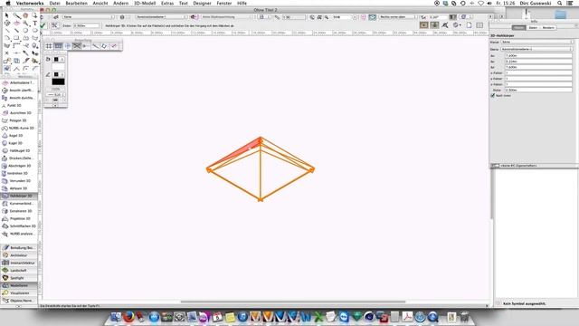Open the Datei menu
Screen dimensions: 579x326
54,3
